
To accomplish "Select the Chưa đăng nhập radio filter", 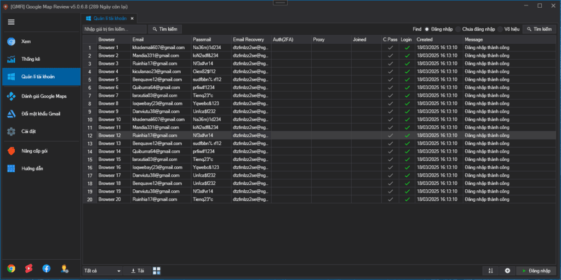I will pos(476,30).
